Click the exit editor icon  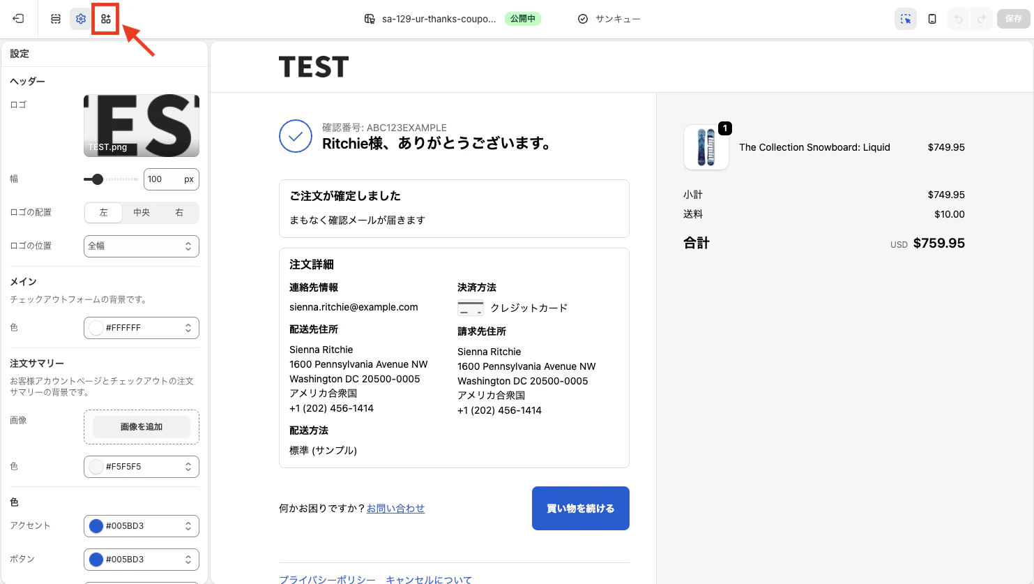pyautogui.click(x=18, y=19)
